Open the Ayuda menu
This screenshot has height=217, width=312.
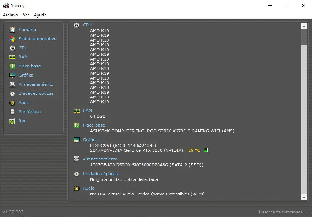(40, 15)
